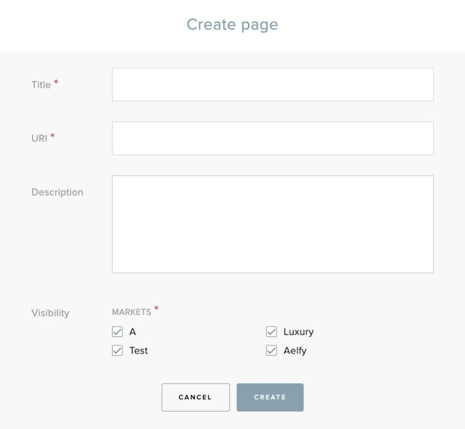Focus the URI text field
The image size is (465, 429).
[272, 138]
